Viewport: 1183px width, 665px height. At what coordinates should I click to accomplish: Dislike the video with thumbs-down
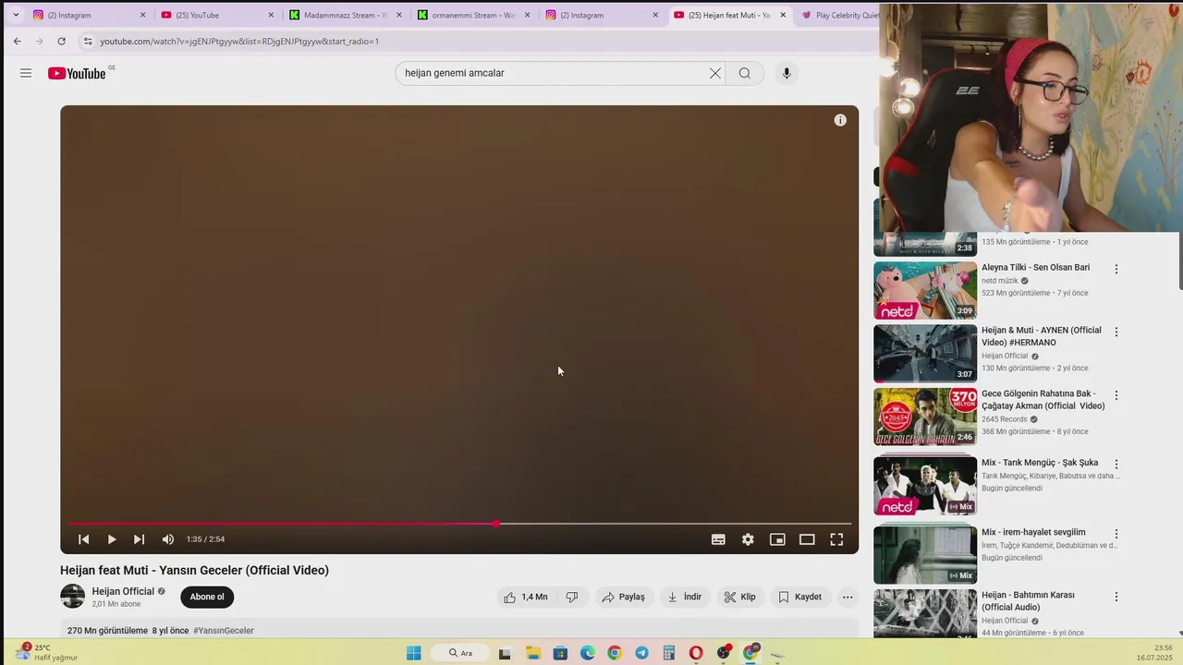(x=572, y=597)
